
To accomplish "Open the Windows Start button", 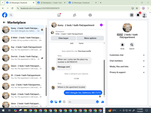I will 3,111.
